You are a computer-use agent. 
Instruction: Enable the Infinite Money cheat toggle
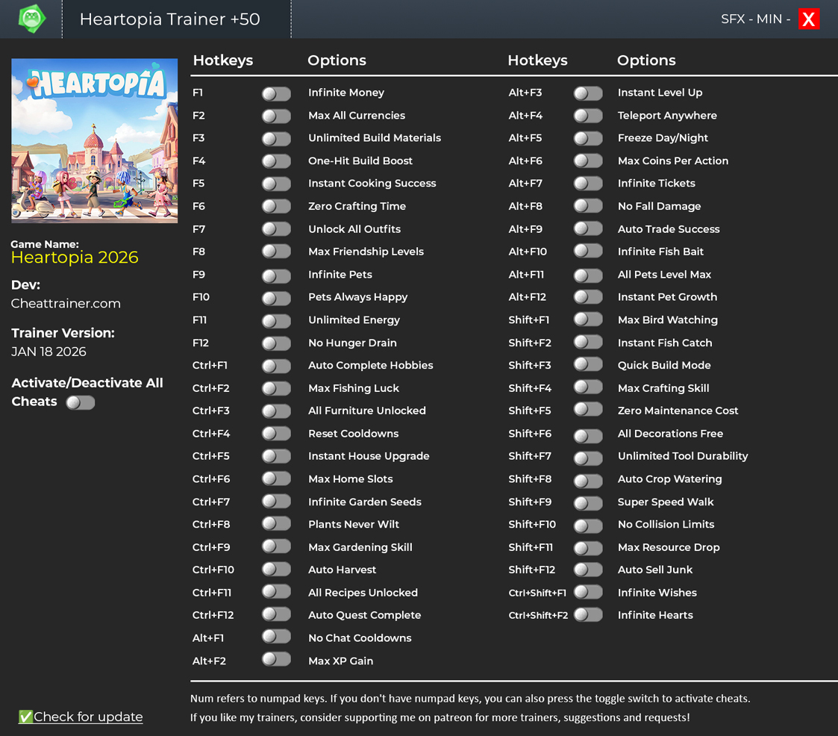pos(276,93)
